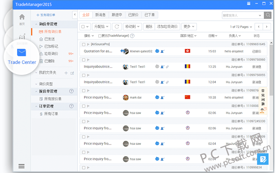This screenshot has height=173, width=276.
Task: Click contact person icon in 10:28 row
Action: coord(163,97)
